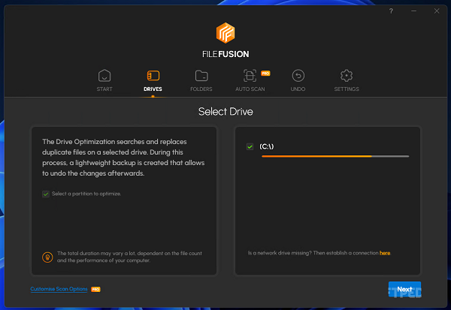Click the START tab label
Screen dimensions: 451x310
click(104, 89)
